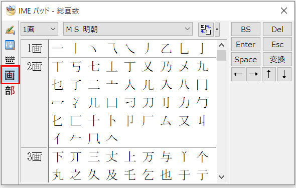Insert the character 万
This screenshot has width=296, height=188.
[x=148, y=157]
